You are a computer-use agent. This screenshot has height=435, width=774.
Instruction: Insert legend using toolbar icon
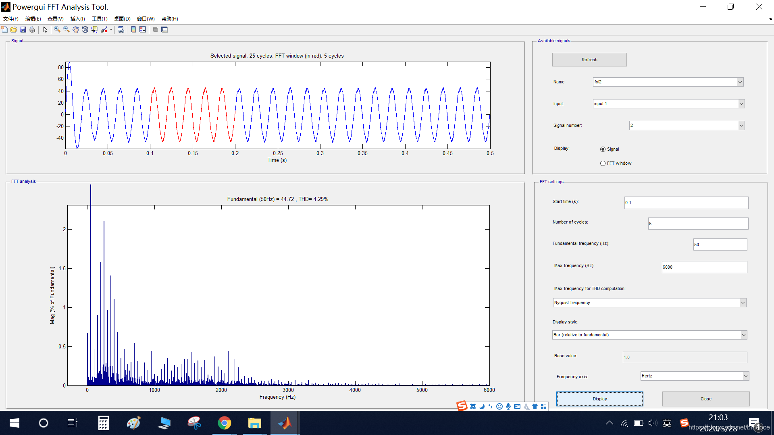143,29
